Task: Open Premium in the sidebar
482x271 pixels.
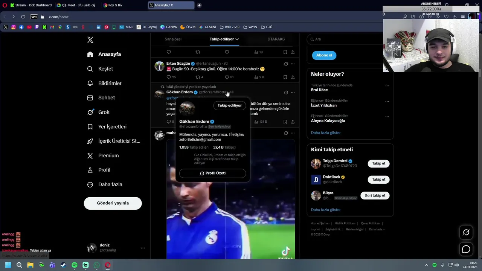Action: [103, 156]
